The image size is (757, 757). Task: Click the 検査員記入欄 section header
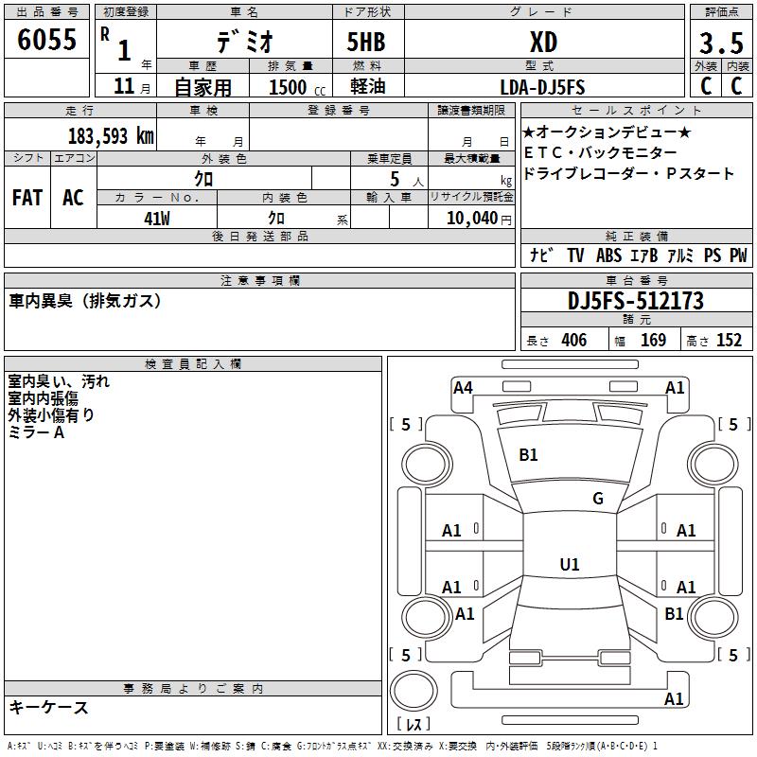[x=193, y=364]
